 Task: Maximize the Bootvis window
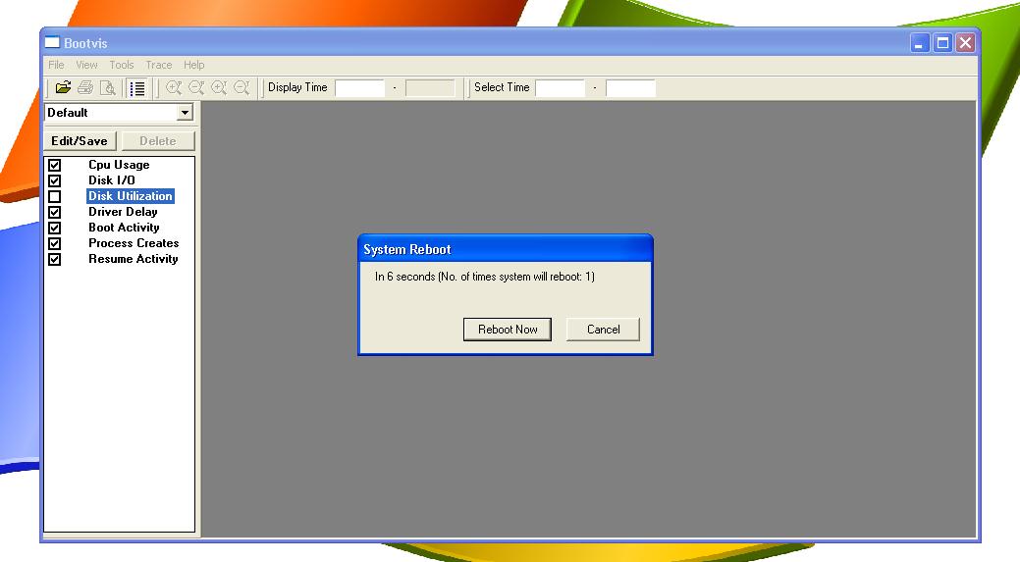click(x=942, y=43)
